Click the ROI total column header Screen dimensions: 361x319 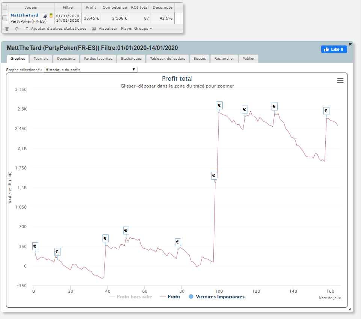140,8
